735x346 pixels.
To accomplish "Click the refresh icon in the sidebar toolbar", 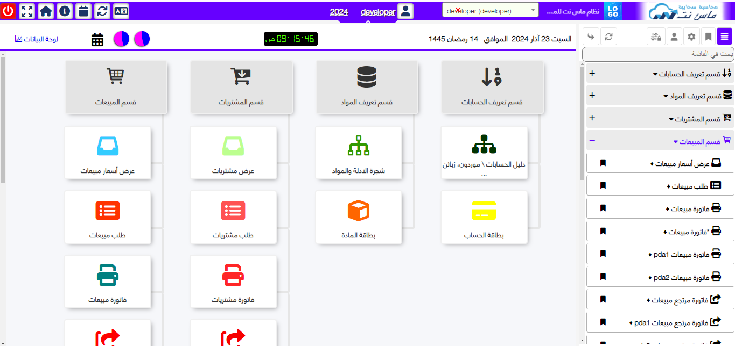I will click(609, 36).
